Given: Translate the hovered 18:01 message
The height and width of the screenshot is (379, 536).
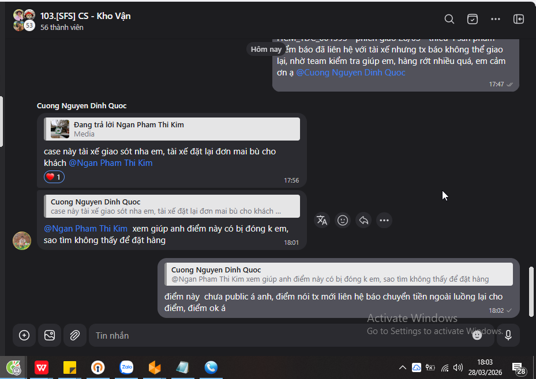Looking at the screenshot, I should [322, 221].
